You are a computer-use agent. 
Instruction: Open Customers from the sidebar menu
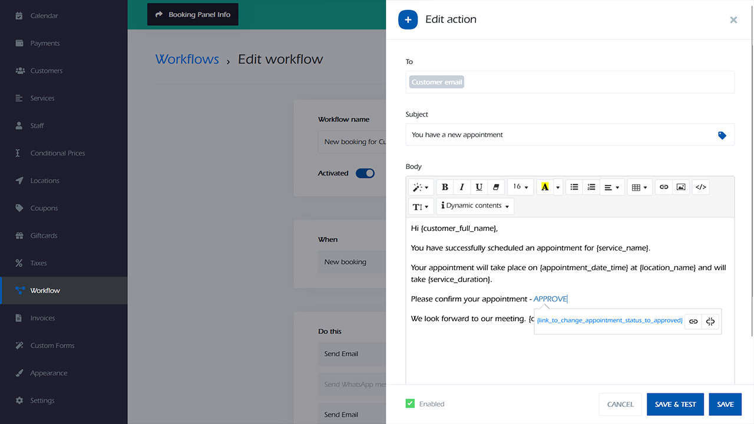coord(46,71)
